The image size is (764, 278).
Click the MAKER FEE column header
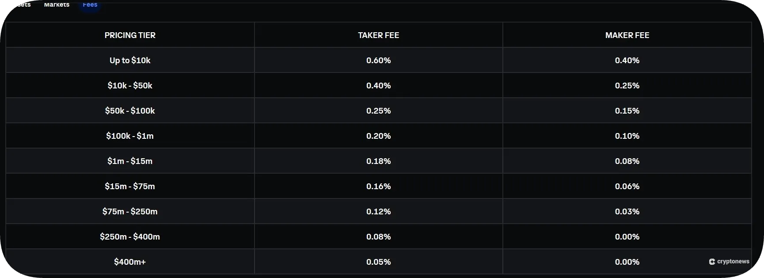click(627, 35)
